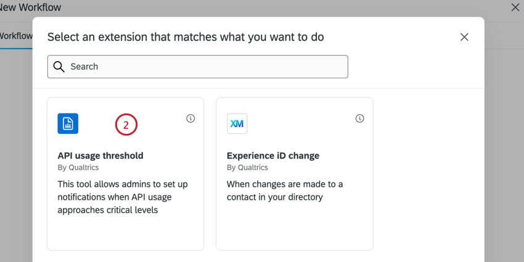524x262 pixels.
Task: Select the API usage threshold title
Action: coord(100,155)
